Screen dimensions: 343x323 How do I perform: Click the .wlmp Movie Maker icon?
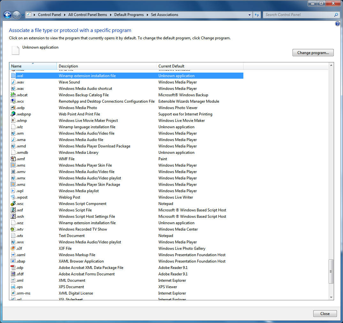coord(13,121)
